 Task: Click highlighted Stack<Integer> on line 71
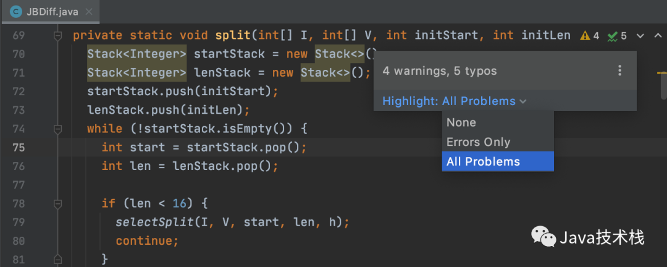[x=137, y=73]
